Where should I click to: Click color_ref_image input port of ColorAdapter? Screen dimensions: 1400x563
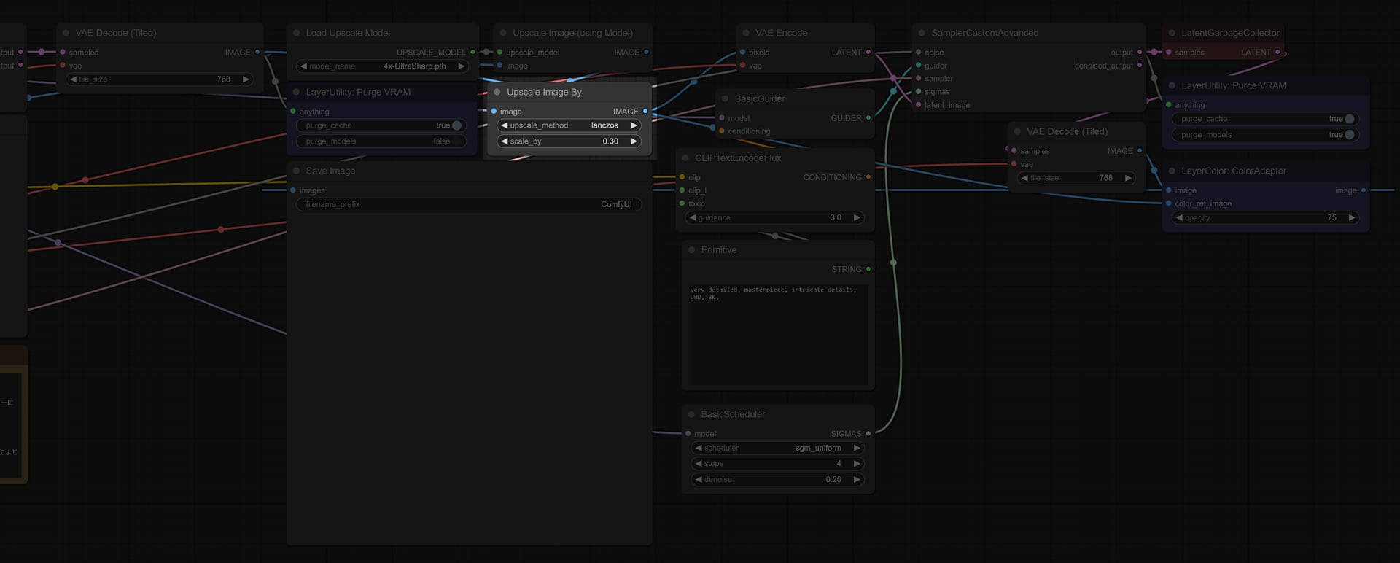(1169, 203)
